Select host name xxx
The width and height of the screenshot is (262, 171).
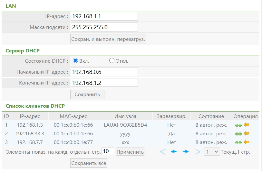[125, 142]
